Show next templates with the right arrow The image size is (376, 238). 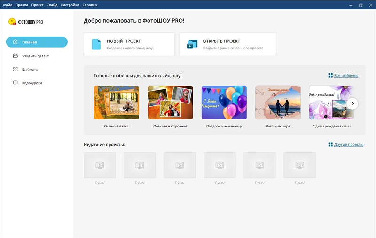point(352,103)
